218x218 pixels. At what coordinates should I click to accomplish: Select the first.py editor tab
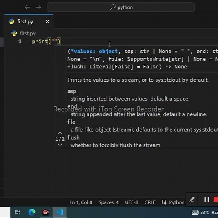point(29,21)
